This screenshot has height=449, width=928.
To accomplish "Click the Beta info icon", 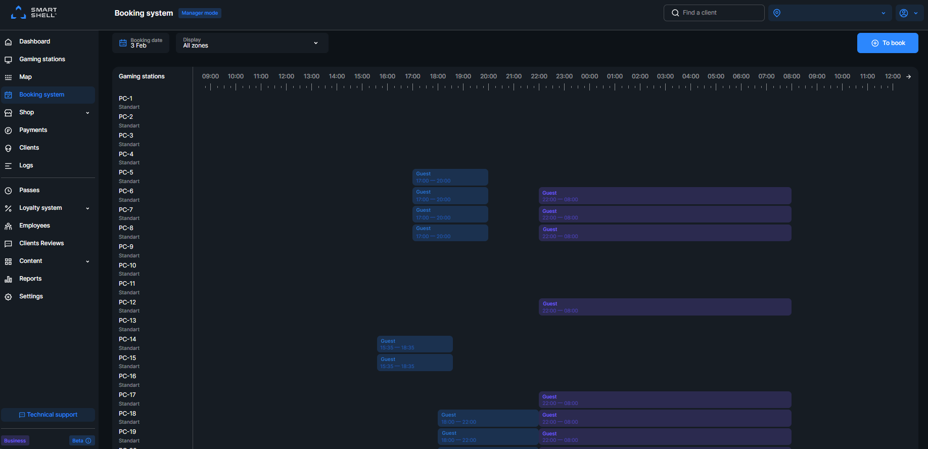I will point(88,441).
